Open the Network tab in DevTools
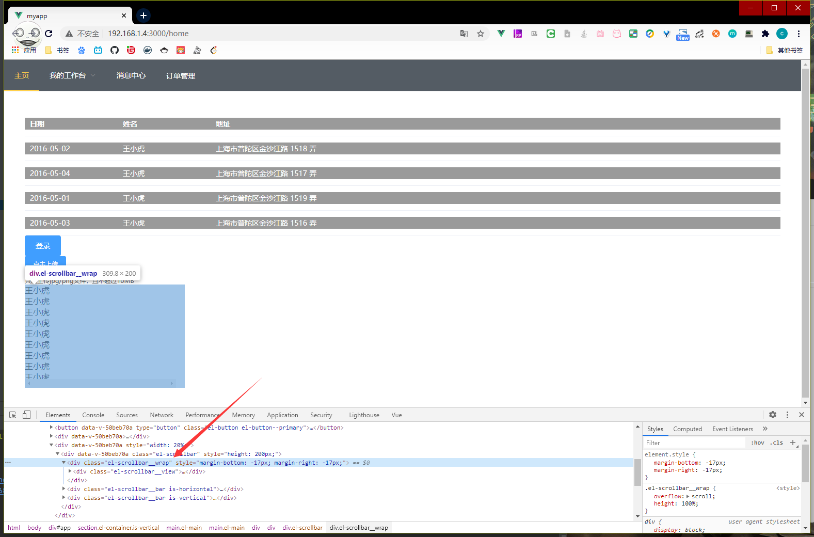 point(162,415)
